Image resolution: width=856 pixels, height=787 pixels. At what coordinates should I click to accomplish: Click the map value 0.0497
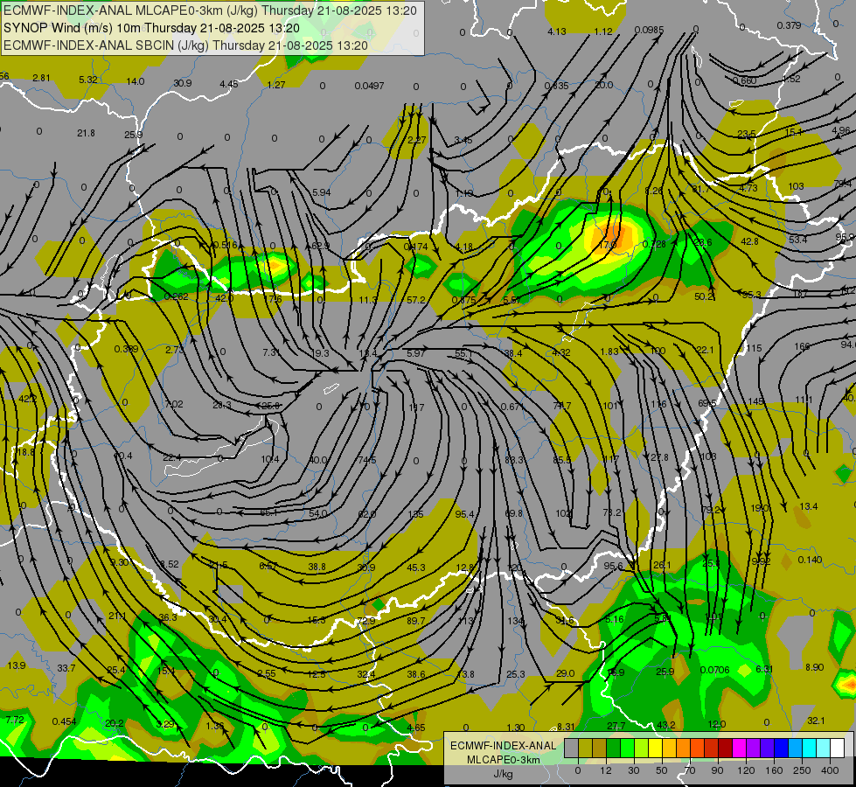[x=369, y=86]
